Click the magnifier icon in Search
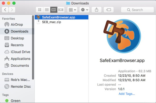156x103 pixels. click(x=129, y=10)
